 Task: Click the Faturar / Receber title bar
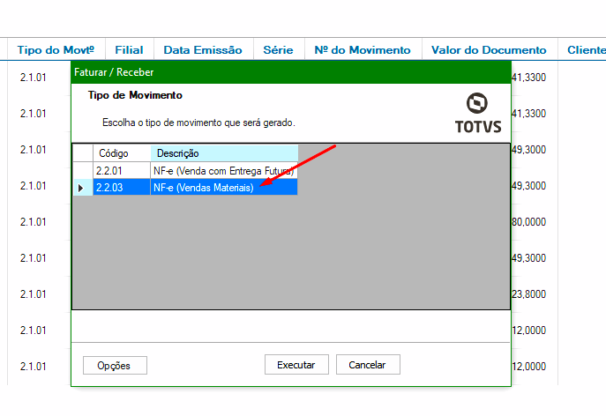pyautogui.click(x=290, y=72)
